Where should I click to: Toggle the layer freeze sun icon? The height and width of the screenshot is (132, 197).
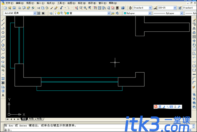(x=58, y=13)
